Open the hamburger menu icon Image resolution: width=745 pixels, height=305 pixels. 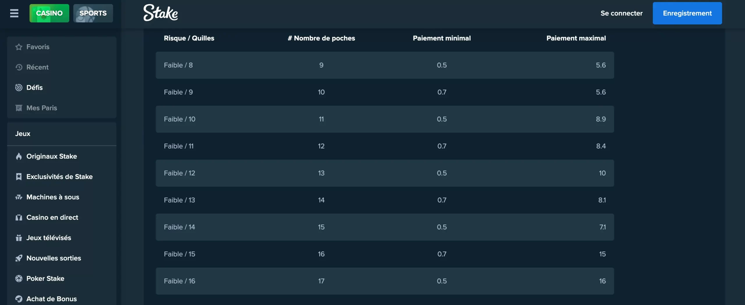14,13
